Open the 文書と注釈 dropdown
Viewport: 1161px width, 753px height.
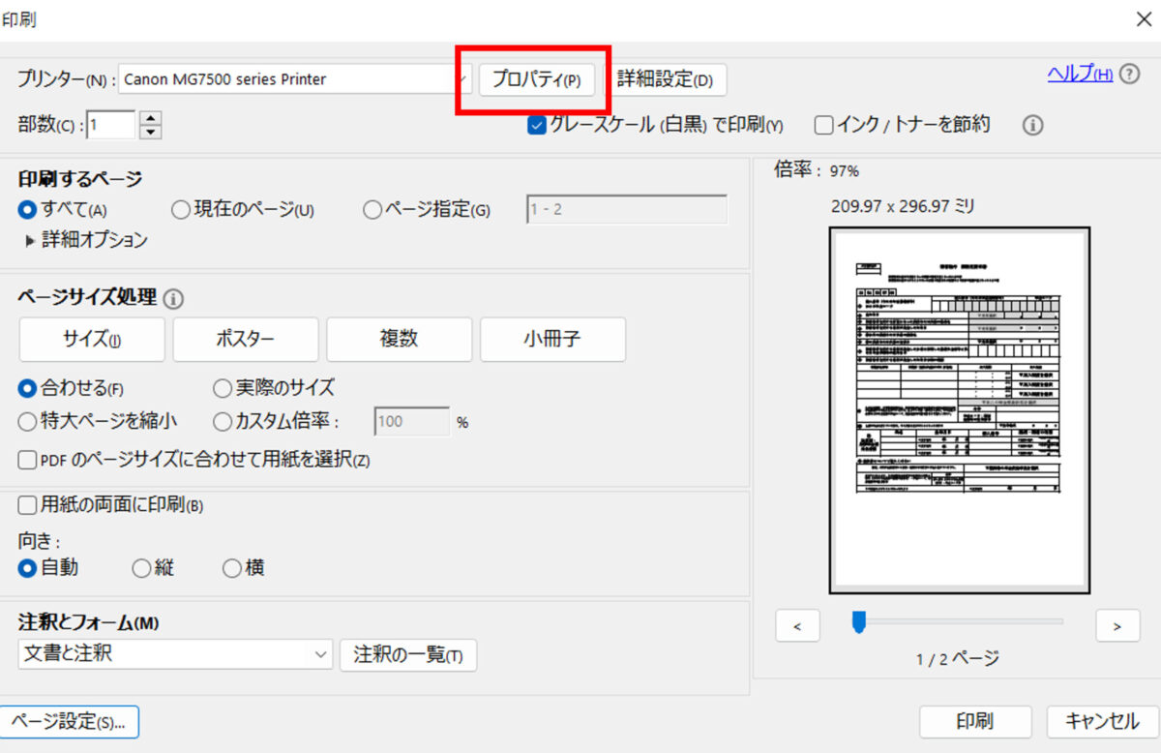[x=321, y=655]
